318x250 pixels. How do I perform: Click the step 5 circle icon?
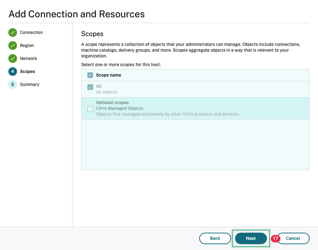click(x=13, y=85)
